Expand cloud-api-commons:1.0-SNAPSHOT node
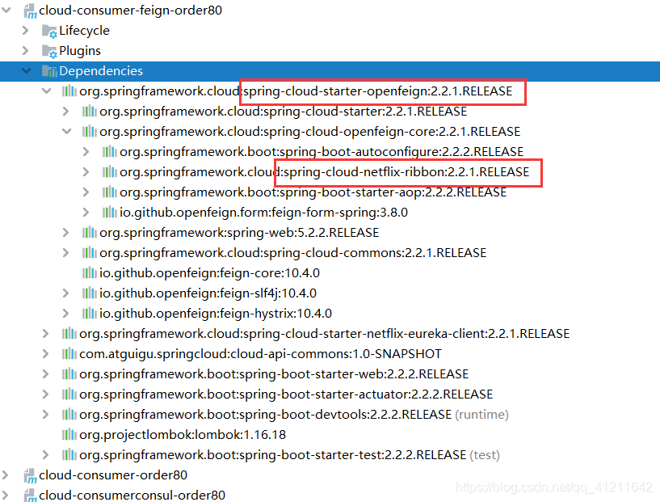The height and width of the screenshot is (502, 660). point(45,354)
